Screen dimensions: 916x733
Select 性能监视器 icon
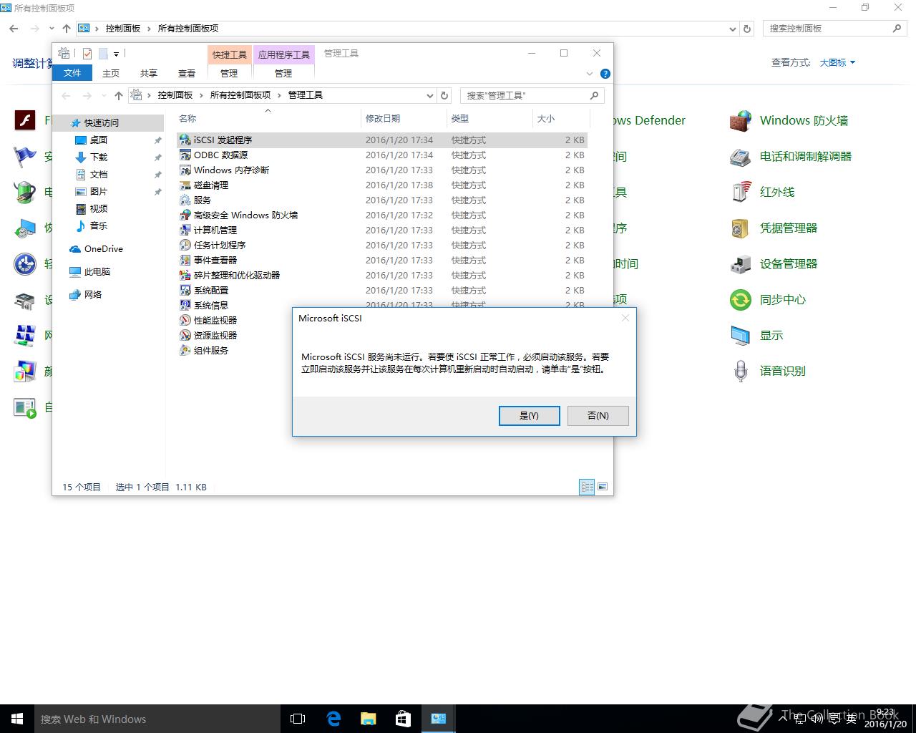[185, 320]
